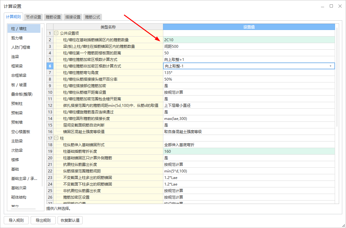Select 空心楼盖板 category
This screenshot has width=346, height=228.
point(24,132)
